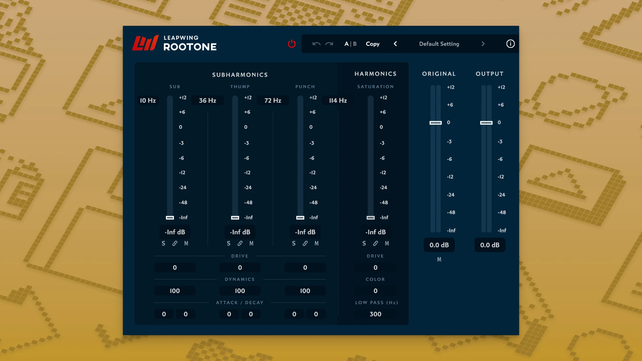642x361 pixels.
Task: Mute the Sub band
Action: pyautogui.click(x=186, y=243)
